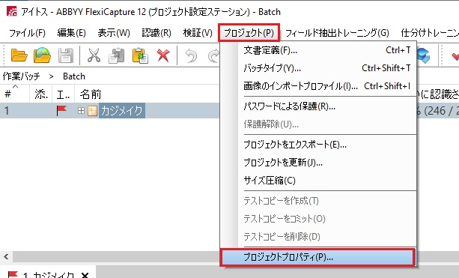Click the Batch breadcrumb item

[x=74, y=76]
